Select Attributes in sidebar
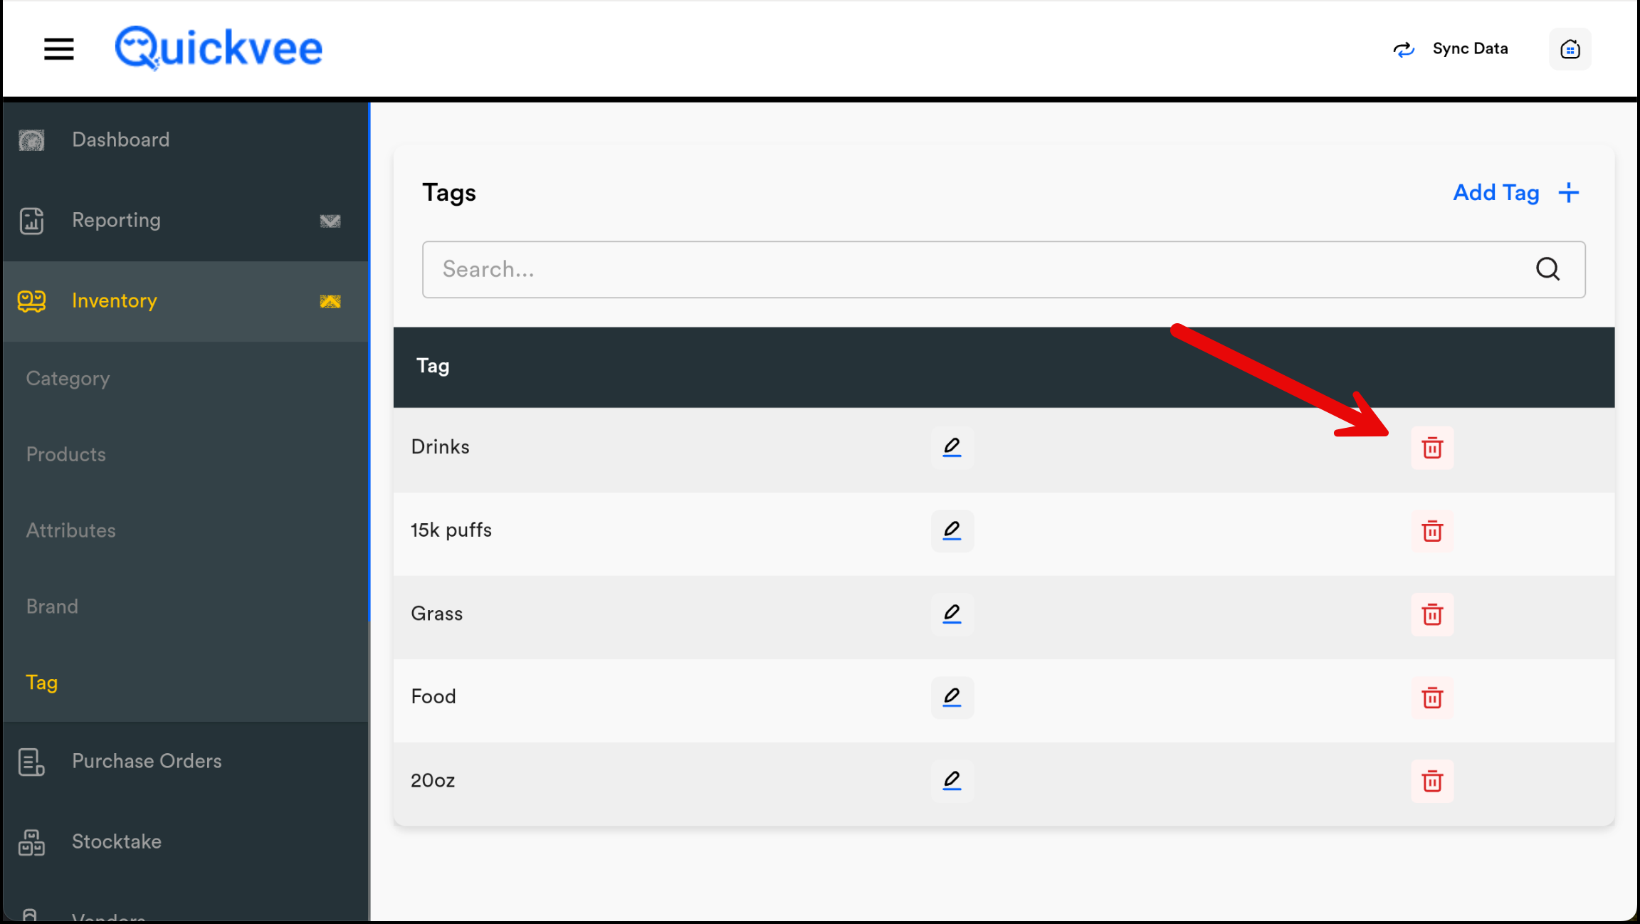The image size is (1640, 924). [71, 530]
